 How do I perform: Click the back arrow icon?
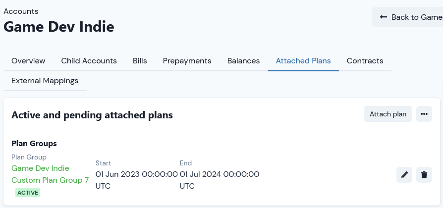click(384, 17)
